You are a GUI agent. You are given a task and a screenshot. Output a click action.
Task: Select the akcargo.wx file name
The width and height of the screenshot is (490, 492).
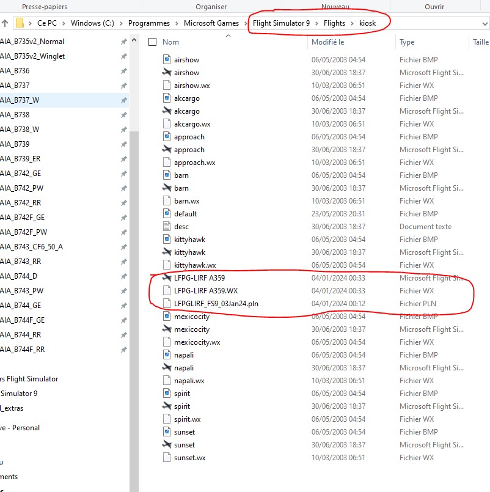[x=192, y=124]
